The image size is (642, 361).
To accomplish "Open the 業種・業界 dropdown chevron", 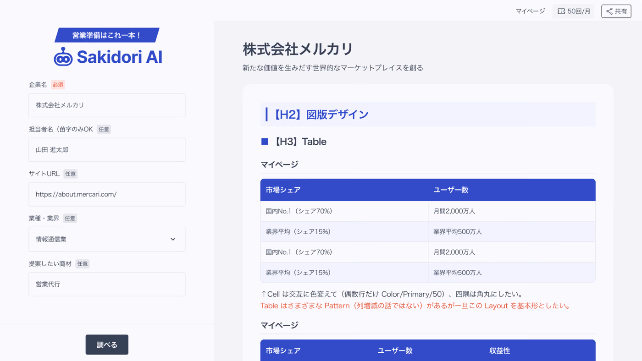I will pos(173,239).
